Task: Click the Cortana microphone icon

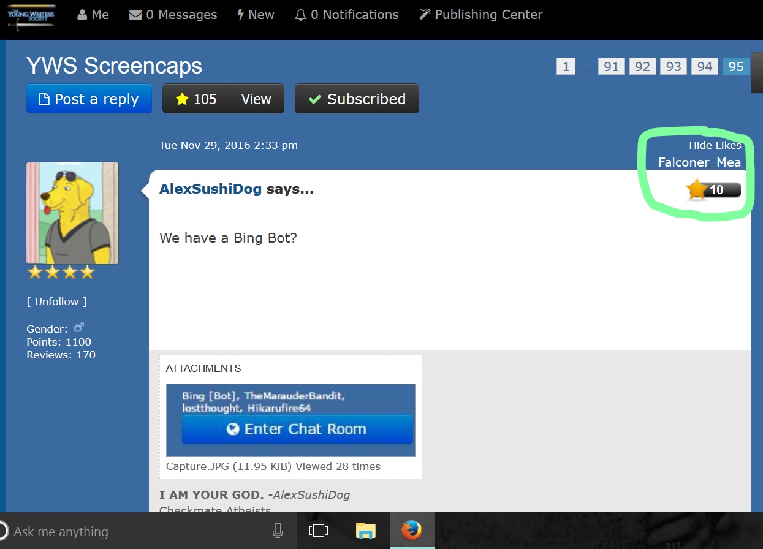Action: point(278,531)
